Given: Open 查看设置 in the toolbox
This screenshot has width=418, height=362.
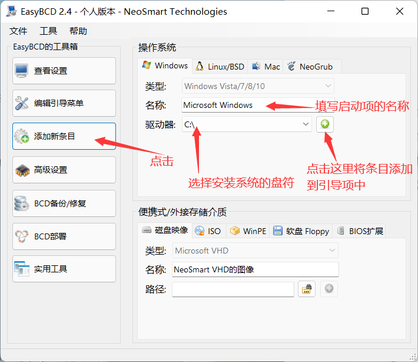Looking at the screenshot, I should pyautogui.click(x=64, y=71).
